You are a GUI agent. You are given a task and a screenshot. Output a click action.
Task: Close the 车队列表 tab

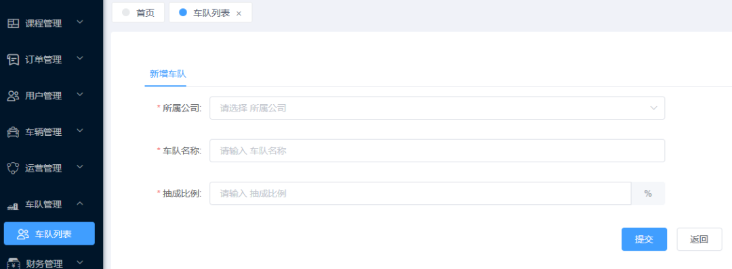[x=239, y=14]
